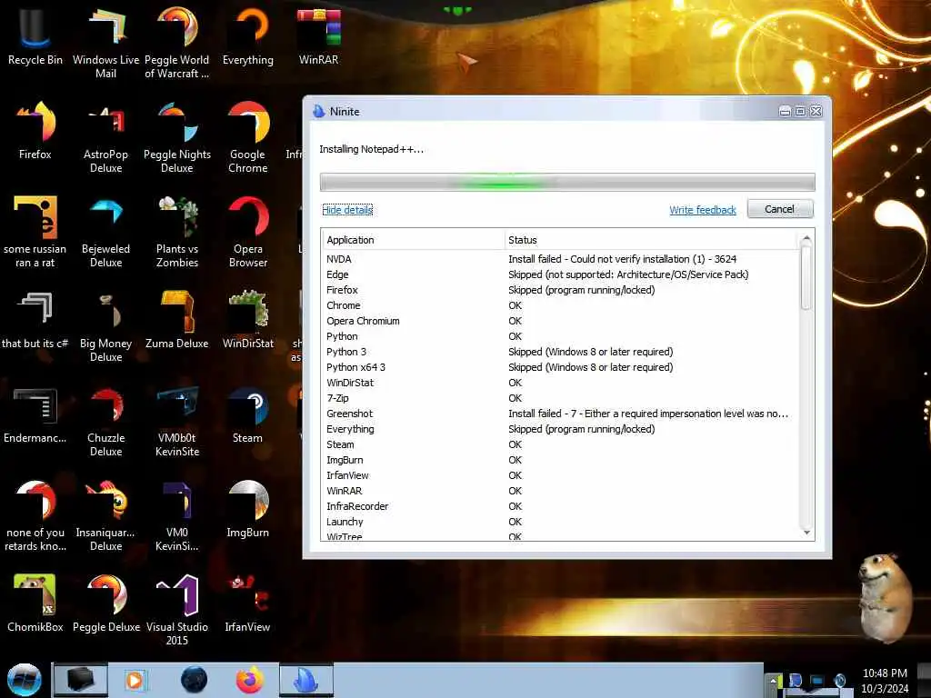Show hidden system tray icons
This screenshot has height=698, width=931.
[773, 681]
